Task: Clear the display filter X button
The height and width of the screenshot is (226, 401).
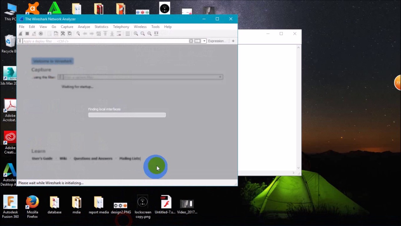Action: [x=191, y=41]
